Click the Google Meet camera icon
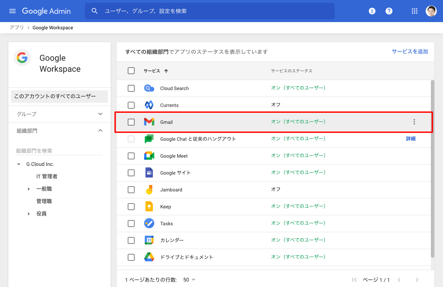Screen dimensions: 443x287 coord(149,156)
